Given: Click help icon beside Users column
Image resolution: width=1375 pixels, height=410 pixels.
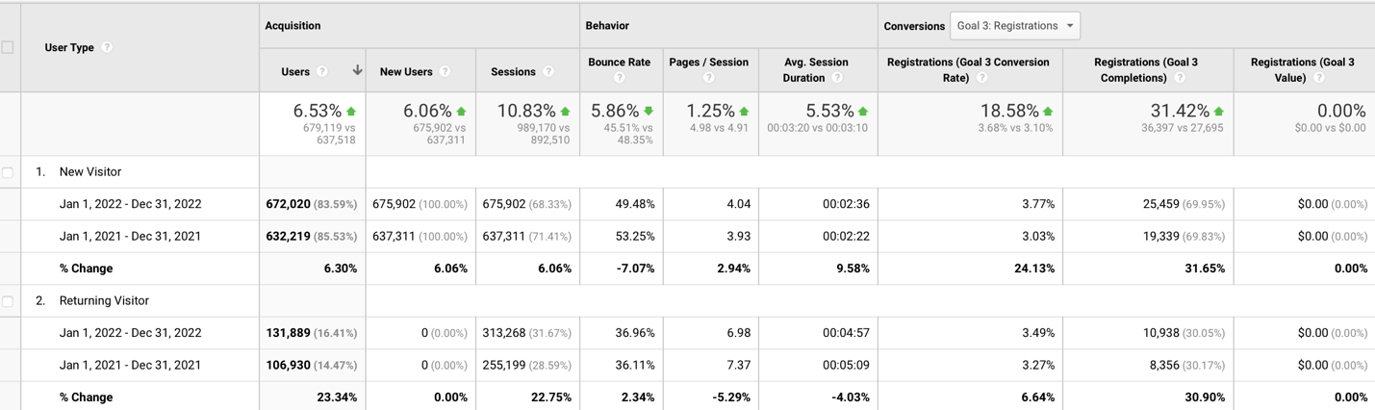Looking at the screenshot, I should 322,71.
